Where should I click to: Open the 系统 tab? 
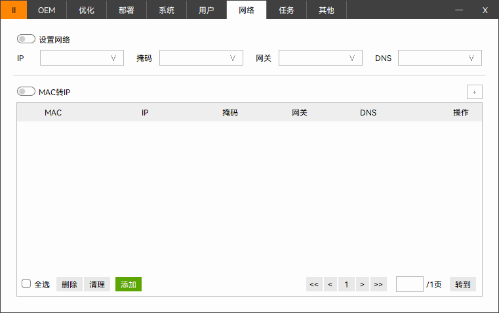coord(167,10)
